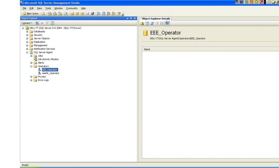Click the yellow Outlook icon in Office shortcut bar
This screenshot has height=168, width=279.
256,2
